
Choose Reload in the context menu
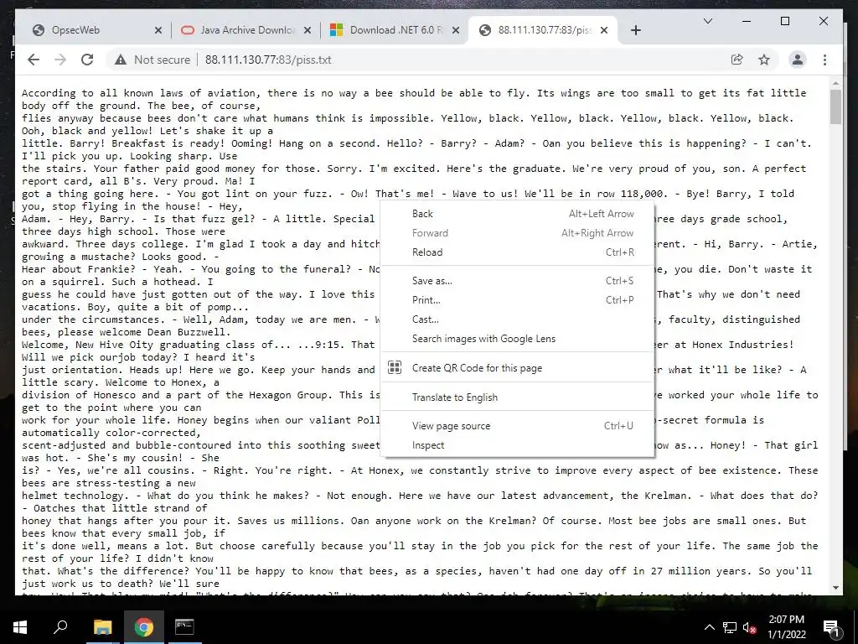point(517,252)
